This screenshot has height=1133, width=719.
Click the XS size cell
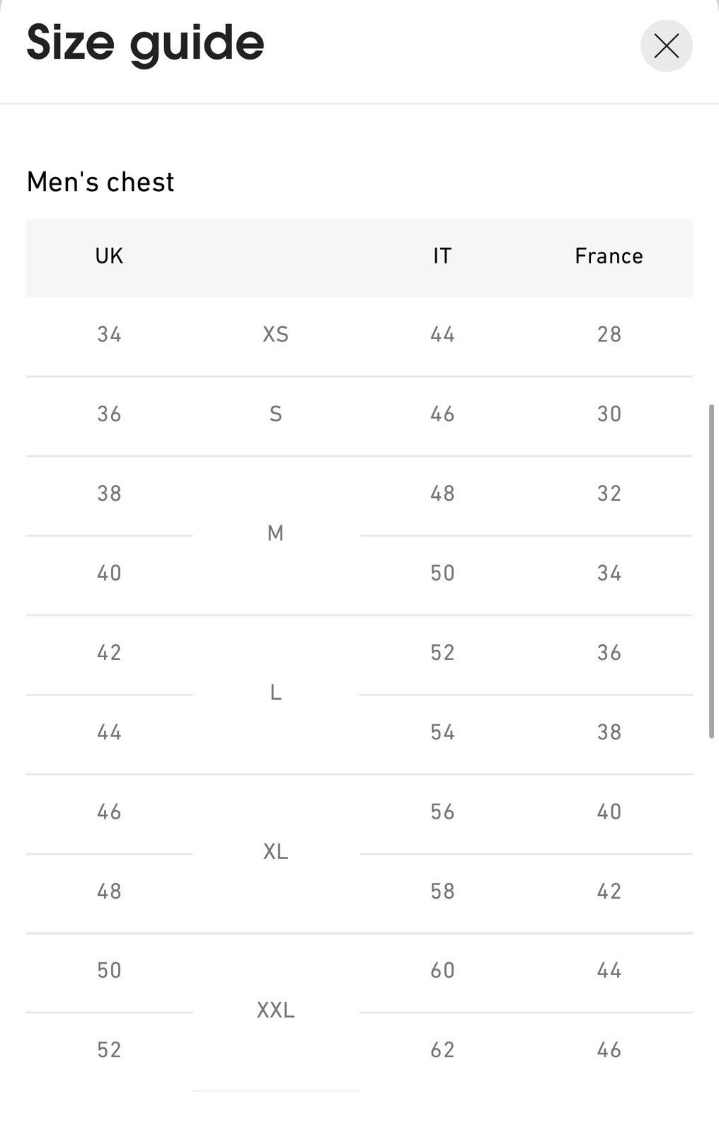[x=275, y=334]
